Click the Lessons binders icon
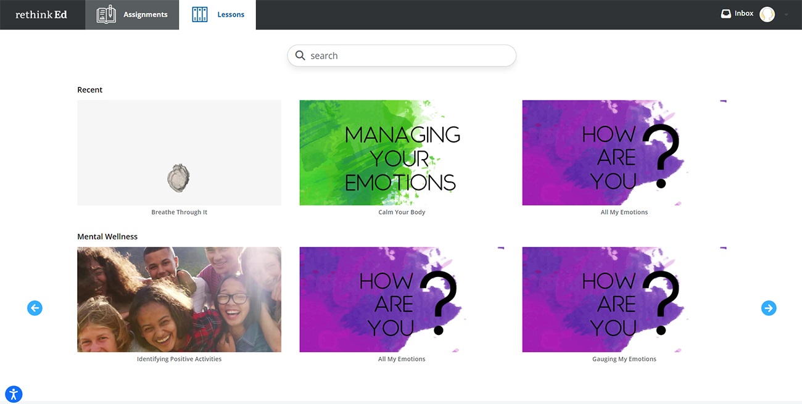 tap(200, 14)
